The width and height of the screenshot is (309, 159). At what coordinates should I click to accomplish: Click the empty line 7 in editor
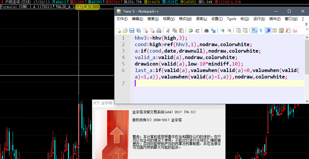coord(218,83)
